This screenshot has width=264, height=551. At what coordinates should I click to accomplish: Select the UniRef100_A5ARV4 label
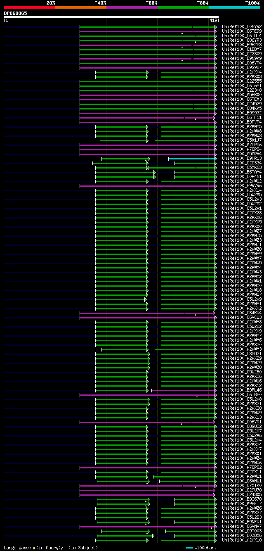(242, 154)
